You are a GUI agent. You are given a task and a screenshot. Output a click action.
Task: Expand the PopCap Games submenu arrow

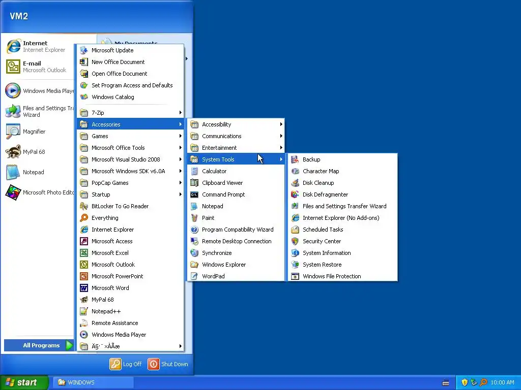(x=180, y=183)
